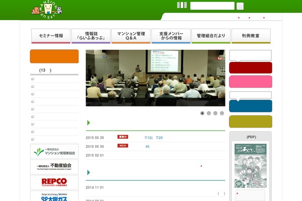Focus the search field in the green header

coord(212,6)
